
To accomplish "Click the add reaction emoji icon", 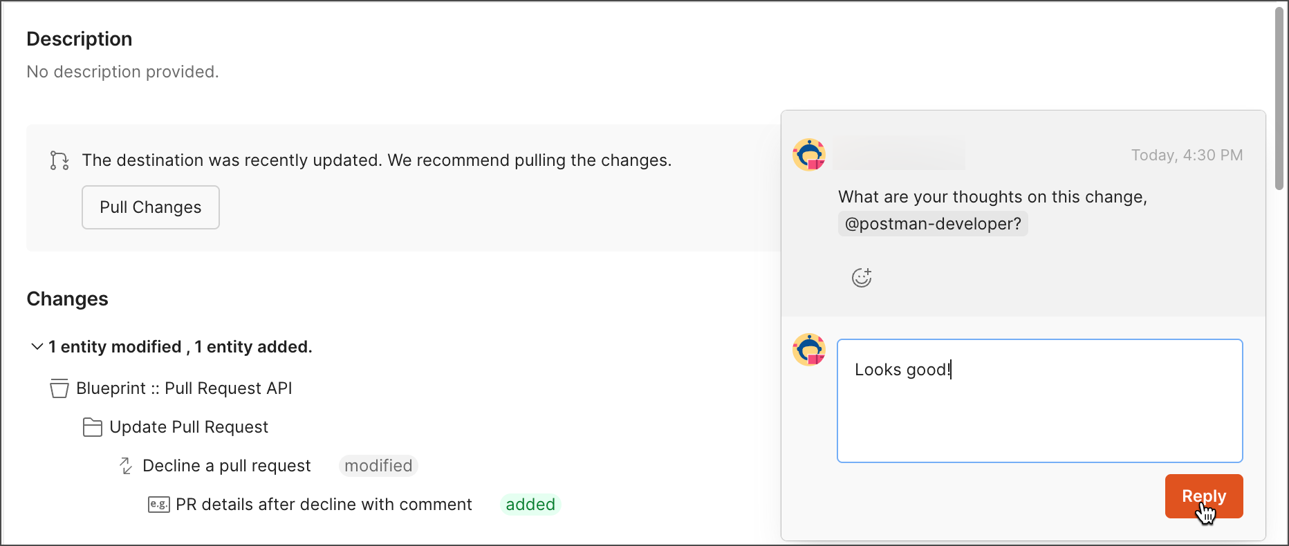I will (x=861, y=278).
